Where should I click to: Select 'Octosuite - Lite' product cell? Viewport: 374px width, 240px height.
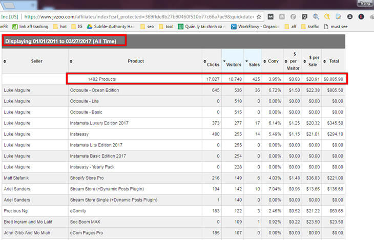click(135, 101)
